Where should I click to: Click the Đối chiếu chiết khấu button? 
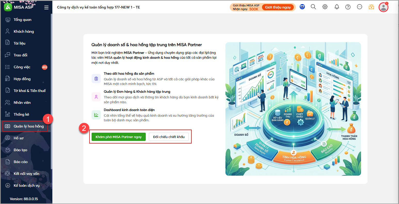pyautogui.click(x=169, y=137)
